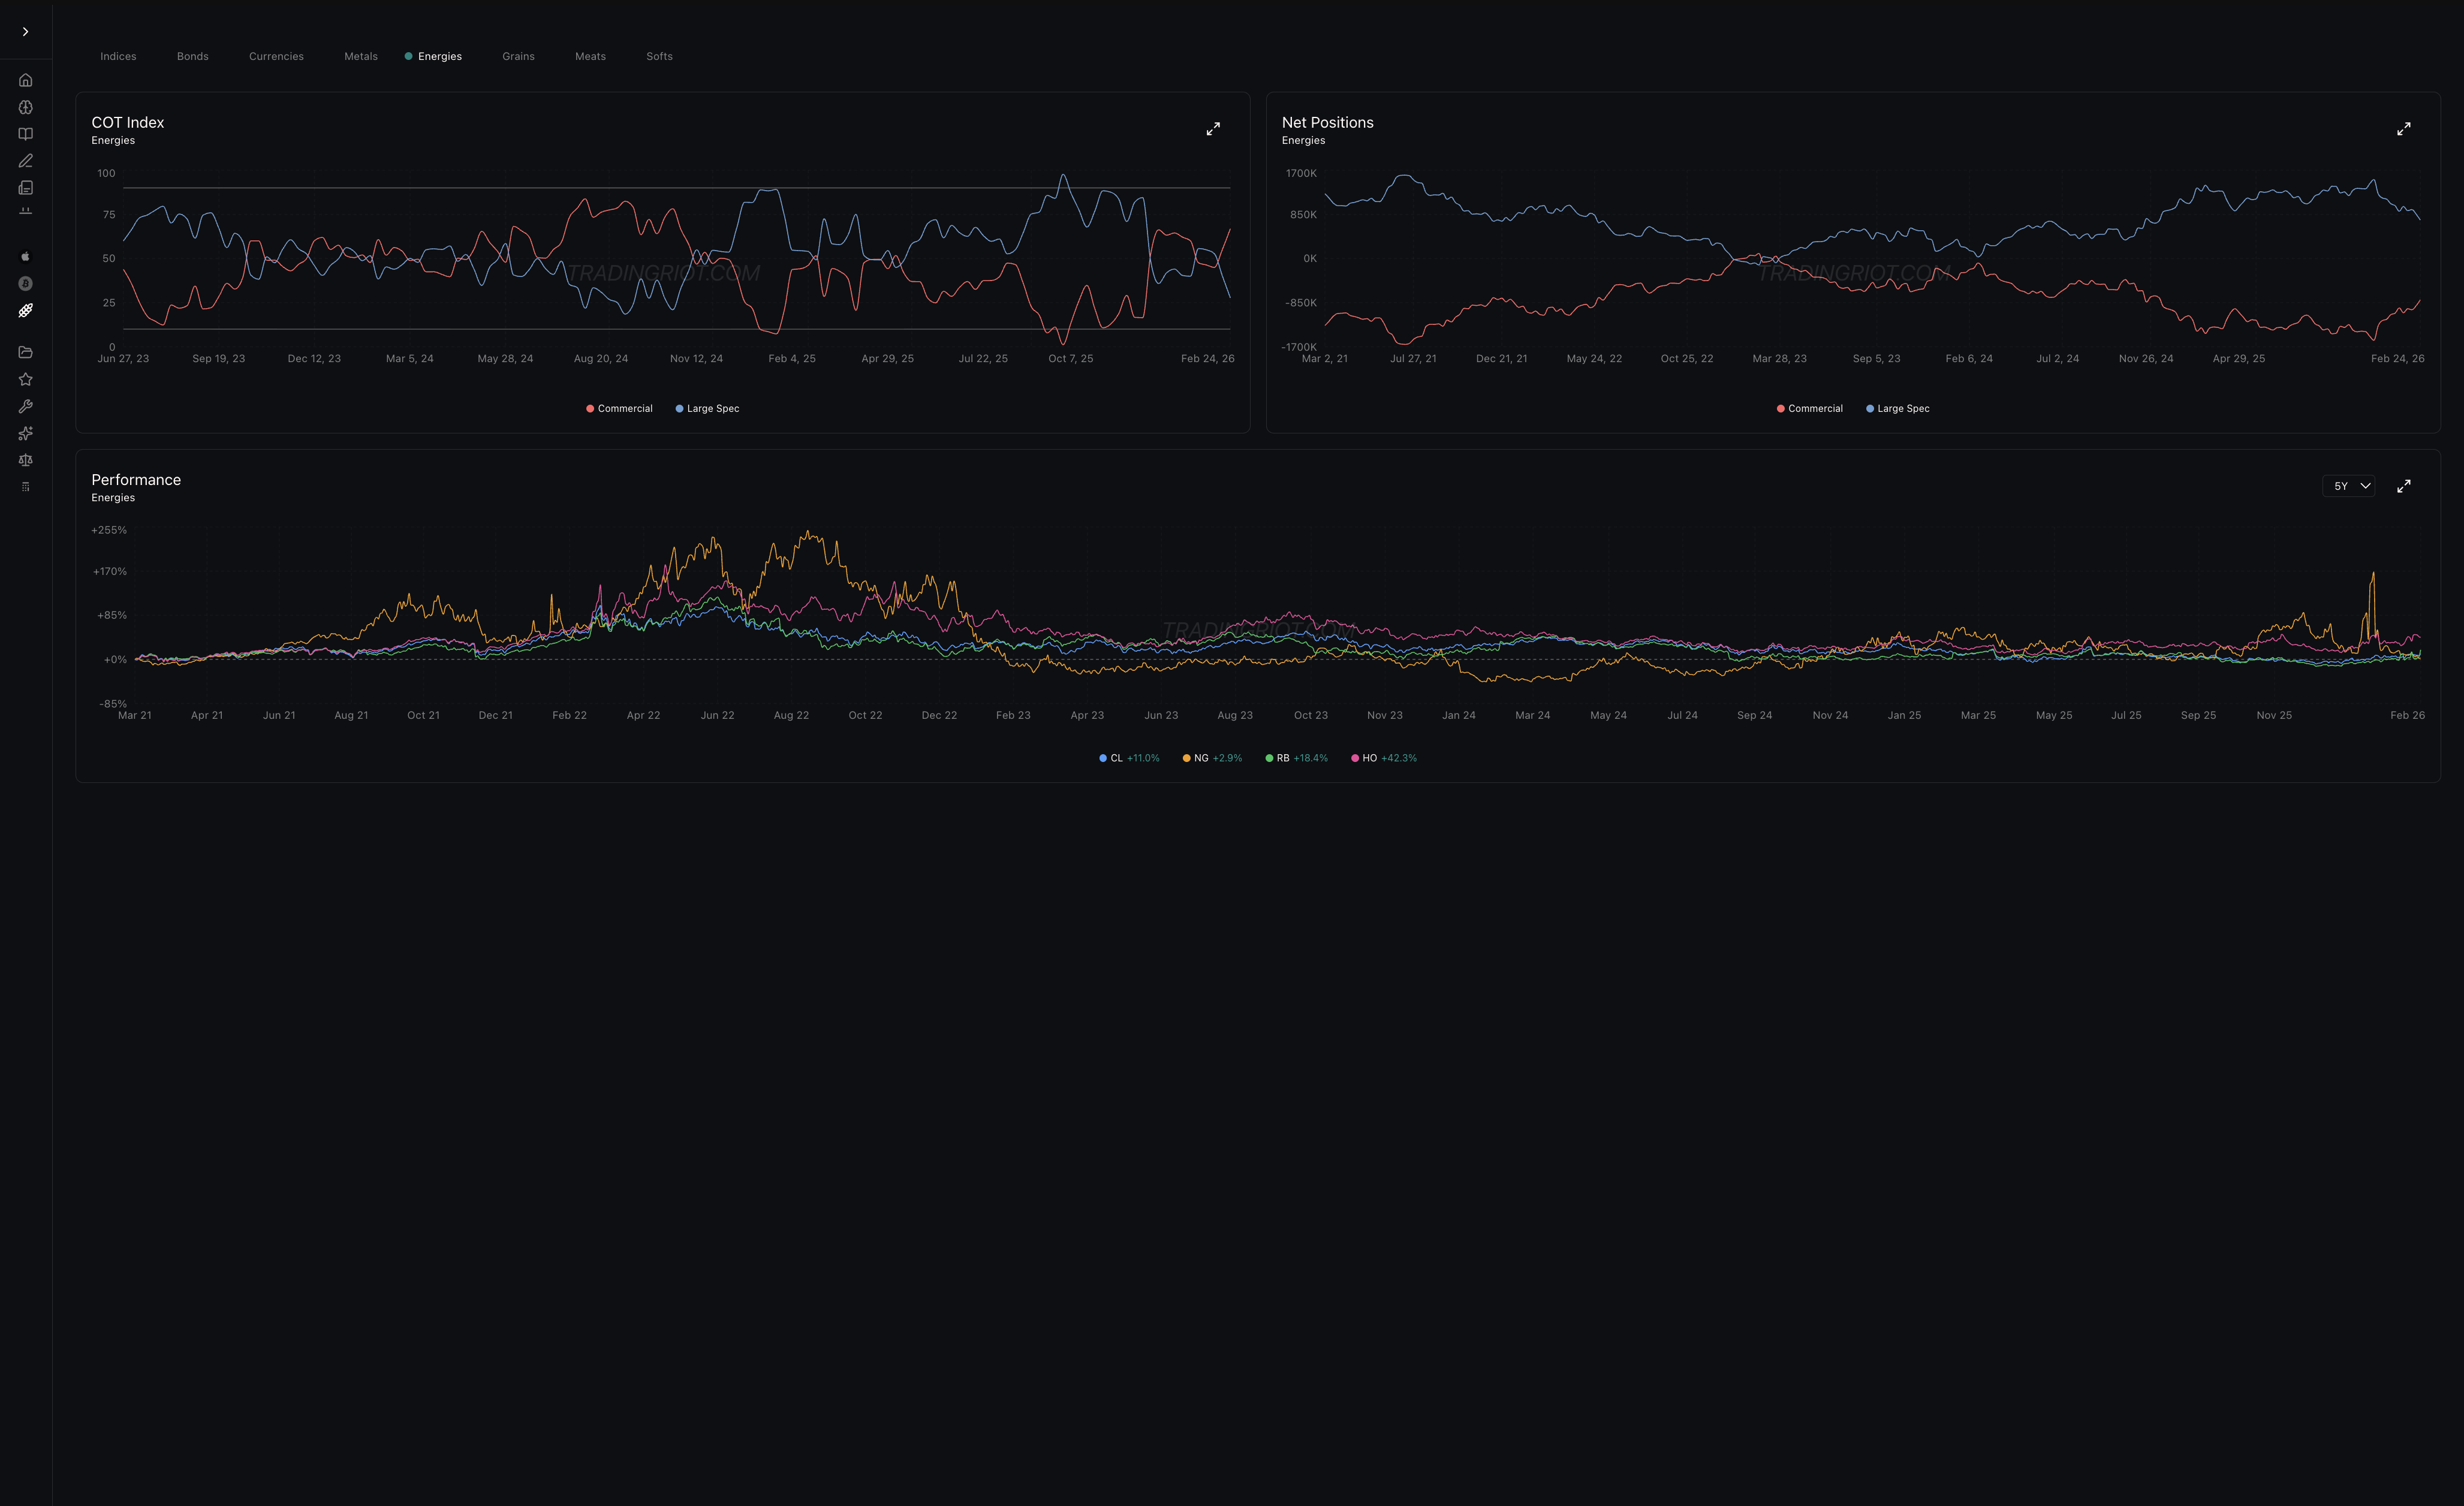This screenshot has height=1506, width=2464.
Task: Toggle the Commercial series on COT Index chart
Action: 618,408
